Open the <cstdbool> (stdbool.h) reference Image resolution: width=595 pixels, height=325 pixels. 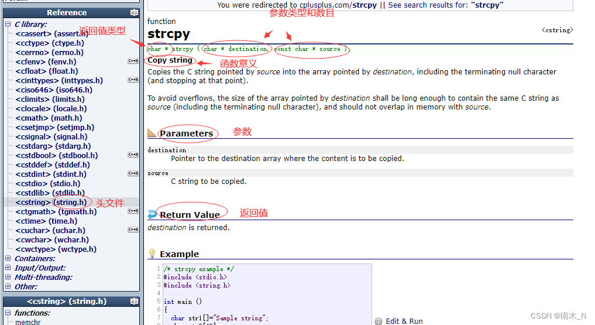(57, 156)
